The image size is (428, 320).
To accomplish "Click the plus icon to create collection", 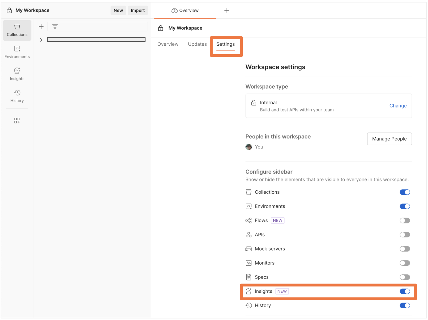I will [x=41, y=26].
